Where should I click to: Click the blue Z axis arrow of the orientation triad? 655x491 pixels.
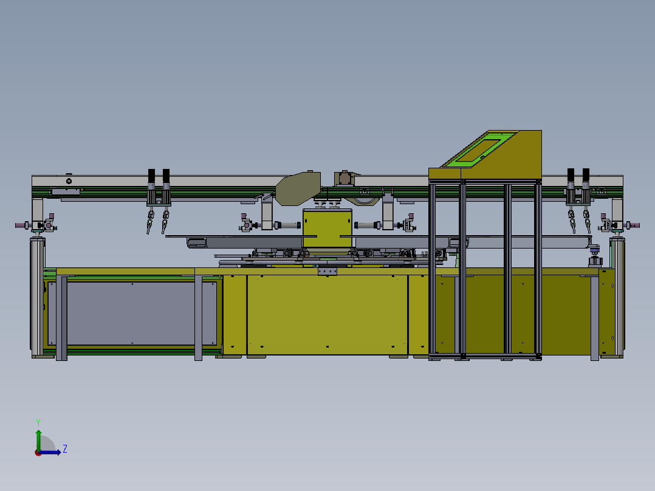tap(51, 452)
